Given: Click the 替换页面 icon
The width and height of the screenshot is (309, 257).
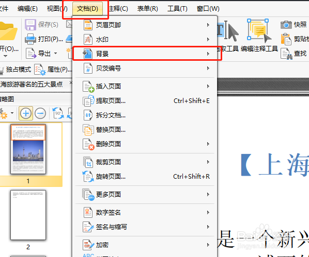Looking at the screenshot, I should pyautogui.click(x=88, y=130).
